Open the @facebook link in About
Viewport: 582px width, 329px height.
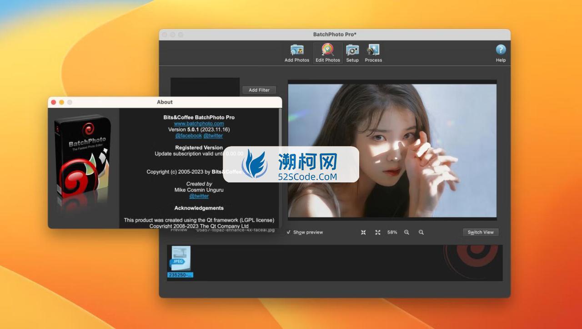pyautogui.click(x=188, y=136)
